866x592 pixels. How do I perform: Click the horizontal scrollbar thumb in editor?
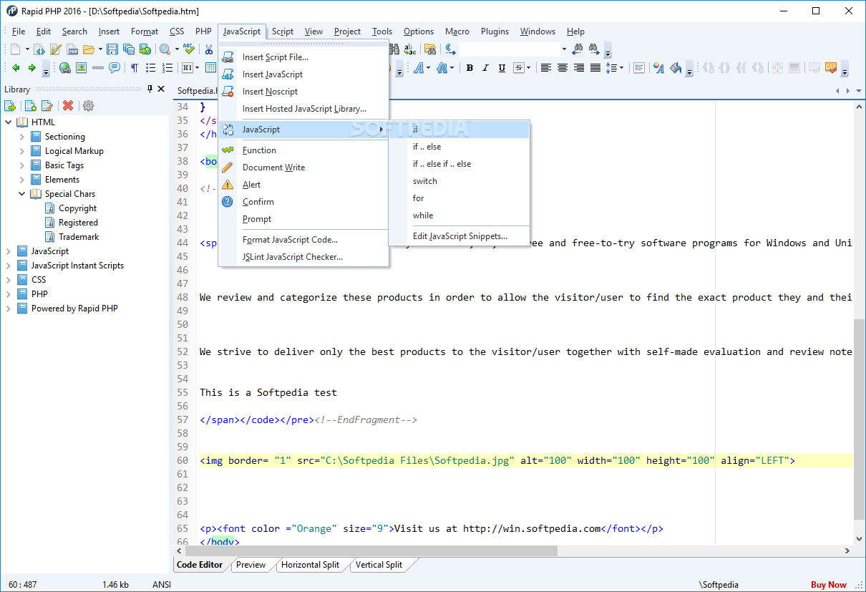coord(371,551)
